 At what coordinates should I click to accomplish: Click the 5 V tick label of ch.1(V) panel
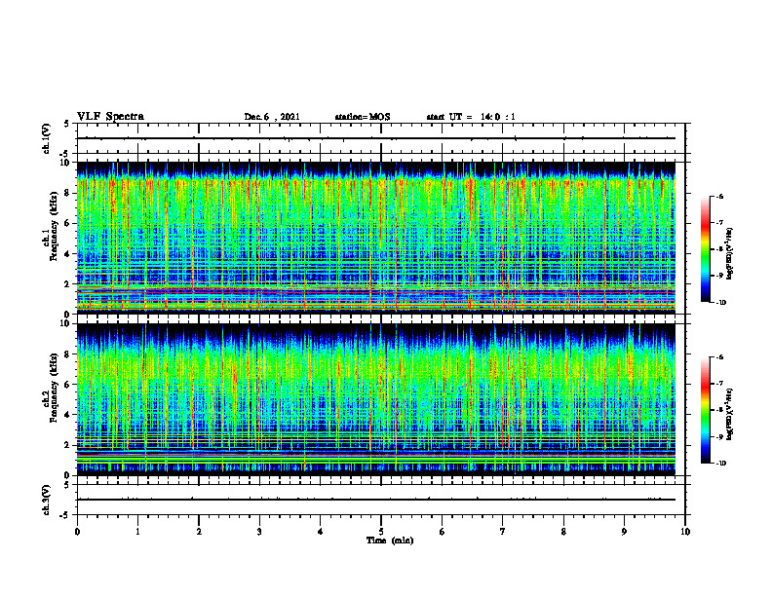point(67,124)
